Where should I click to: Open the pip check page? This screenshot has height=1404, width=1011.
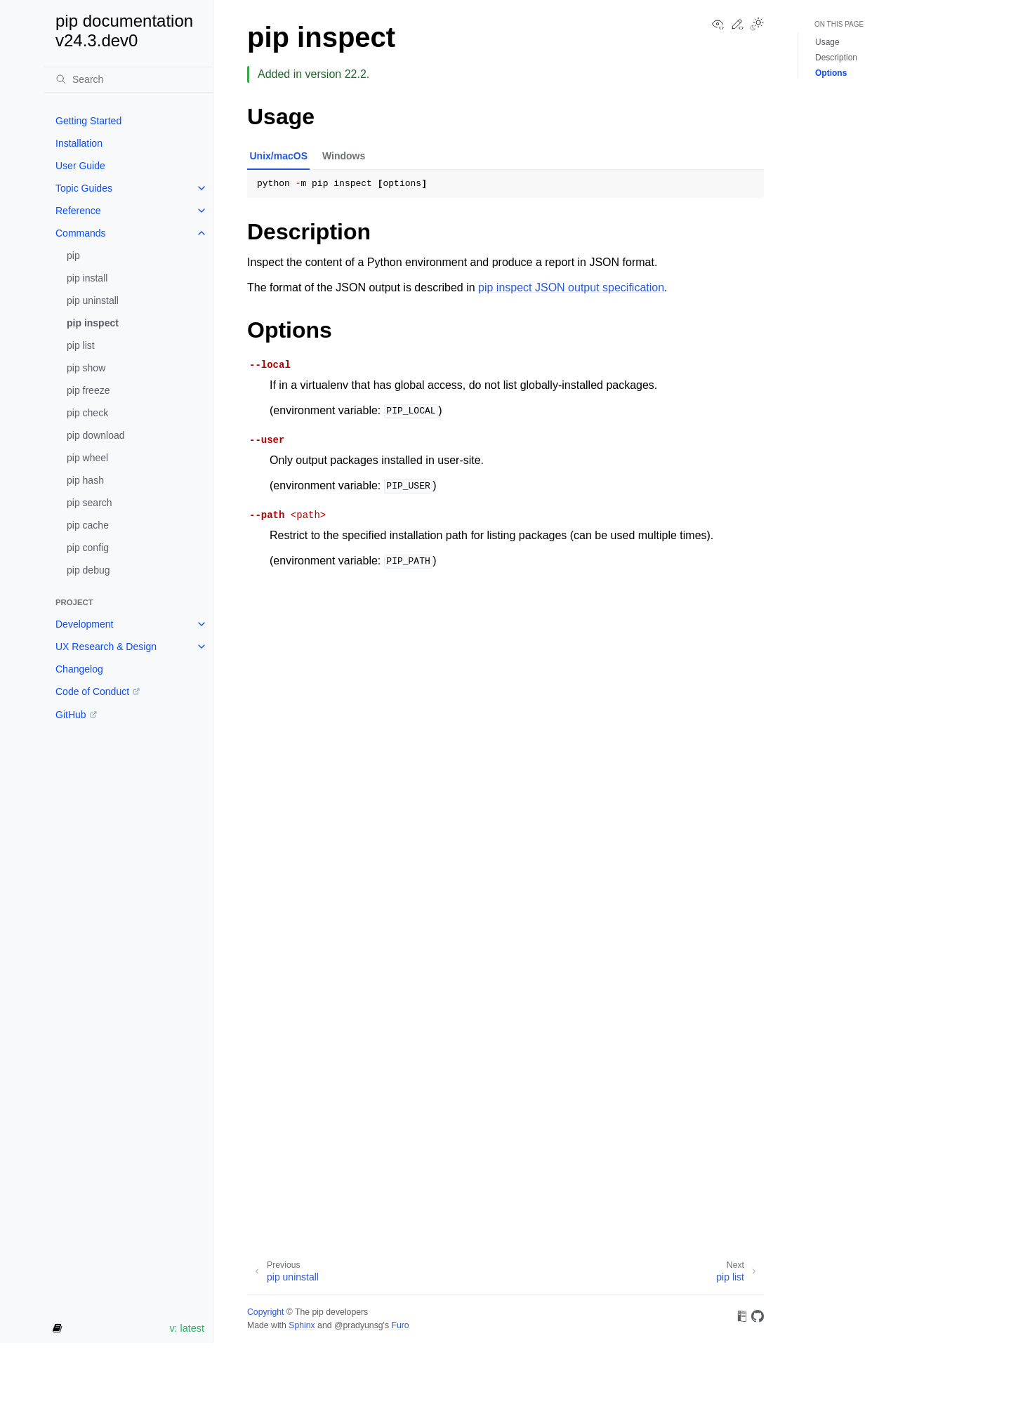[87, 413]
